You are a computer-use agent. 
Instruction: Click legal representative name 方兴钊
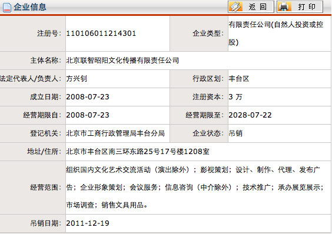click(77, 79)
